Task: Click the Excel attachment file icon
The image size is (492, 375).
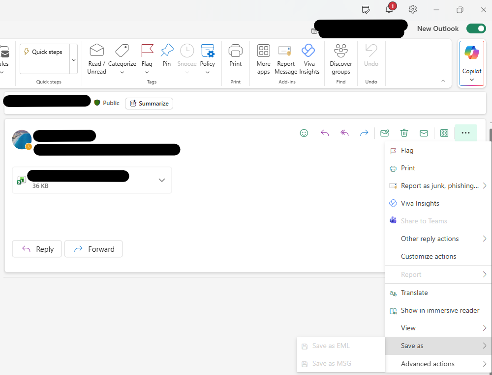Action: (x=21, y=180)
